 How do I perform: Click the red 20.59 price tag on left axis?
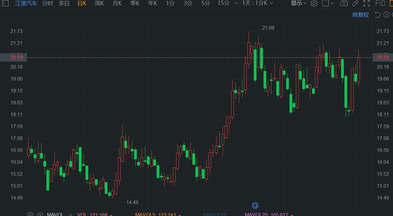(13, 57)
